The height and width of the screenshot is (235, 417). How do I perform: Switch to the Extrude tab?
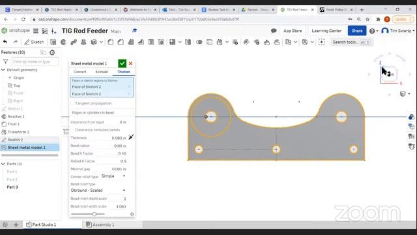coord(102,72)
